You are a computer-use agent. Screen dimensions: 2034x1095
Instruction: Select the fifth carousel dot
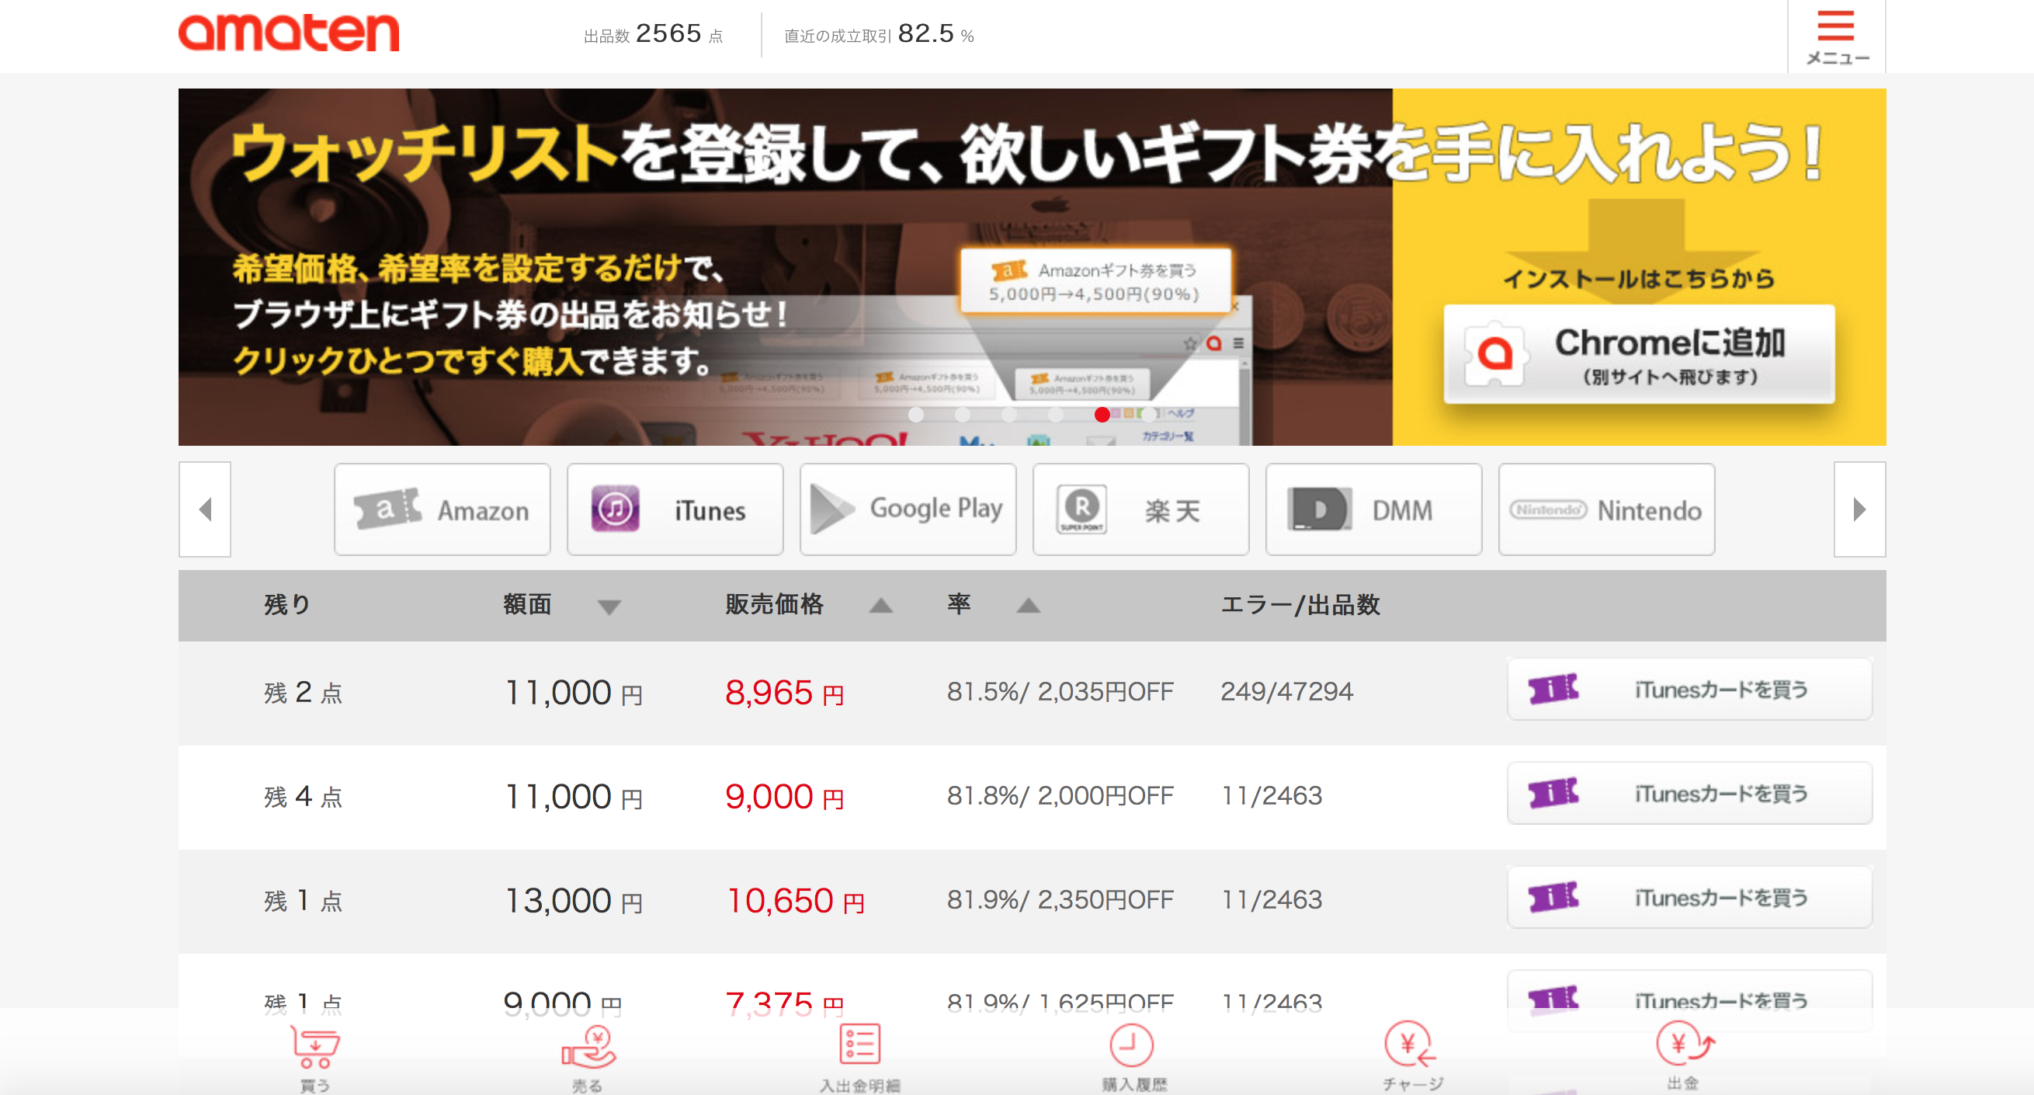pyautogui.click(x=1103, y=414)
